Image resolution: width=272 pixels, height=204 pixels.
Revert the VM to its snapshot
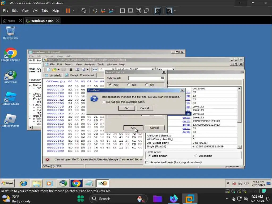103,11
